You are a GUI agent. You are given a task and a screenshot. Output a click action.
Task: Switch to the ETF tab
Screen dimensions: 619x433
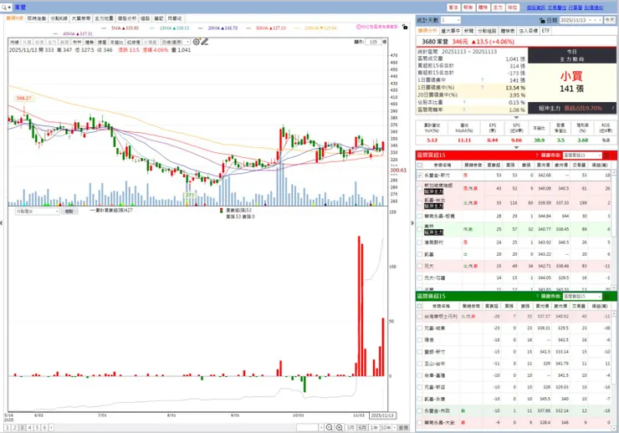545,31
